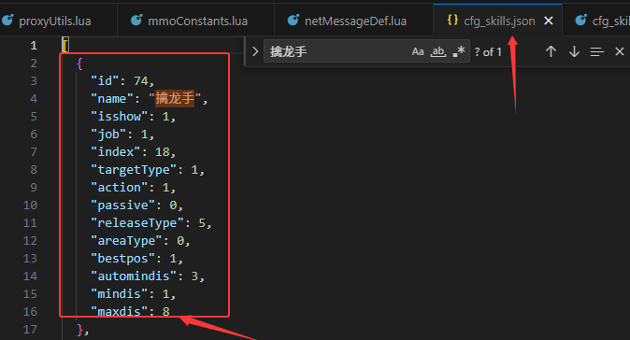
Task: Click the opening bracket on line 1
Action: tap(65, 46)
